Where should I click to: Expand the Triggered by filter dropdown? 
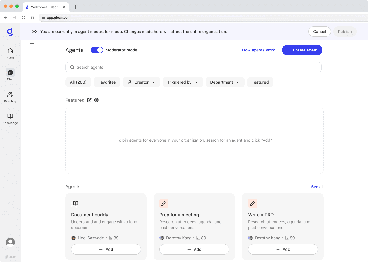(x=183, y=82)
